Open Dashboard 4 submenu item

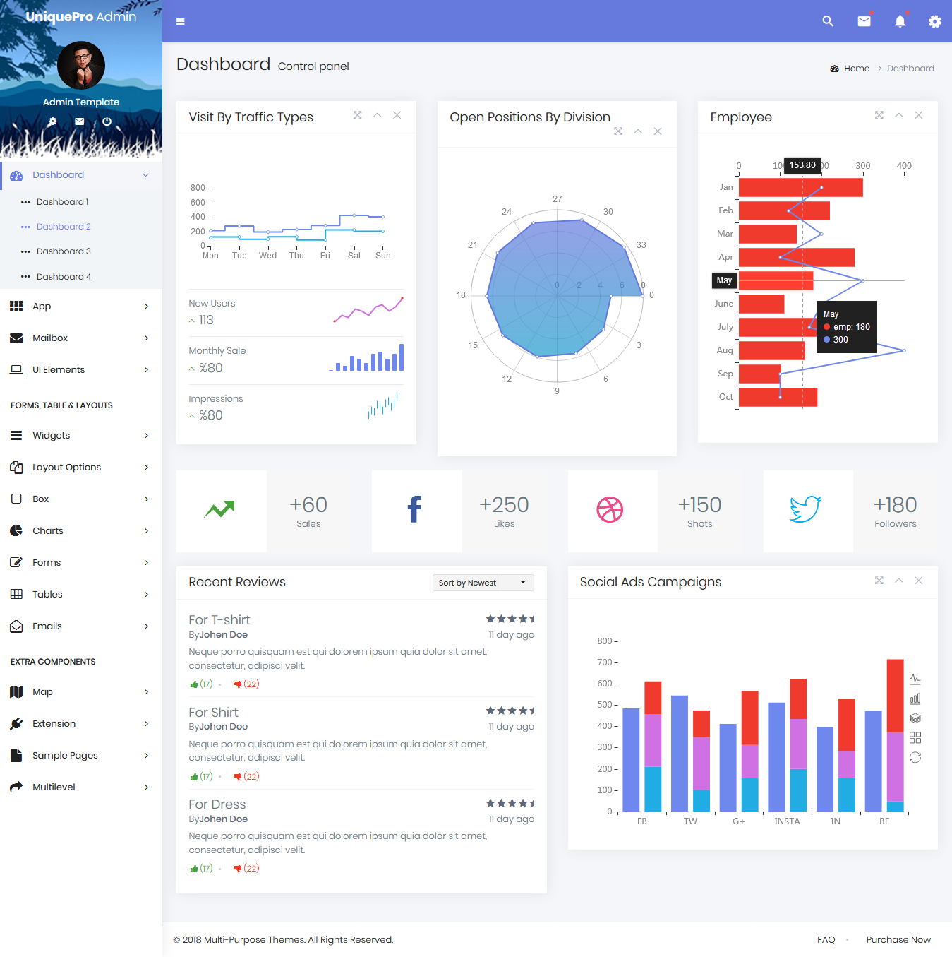click(x=81, y=277)
